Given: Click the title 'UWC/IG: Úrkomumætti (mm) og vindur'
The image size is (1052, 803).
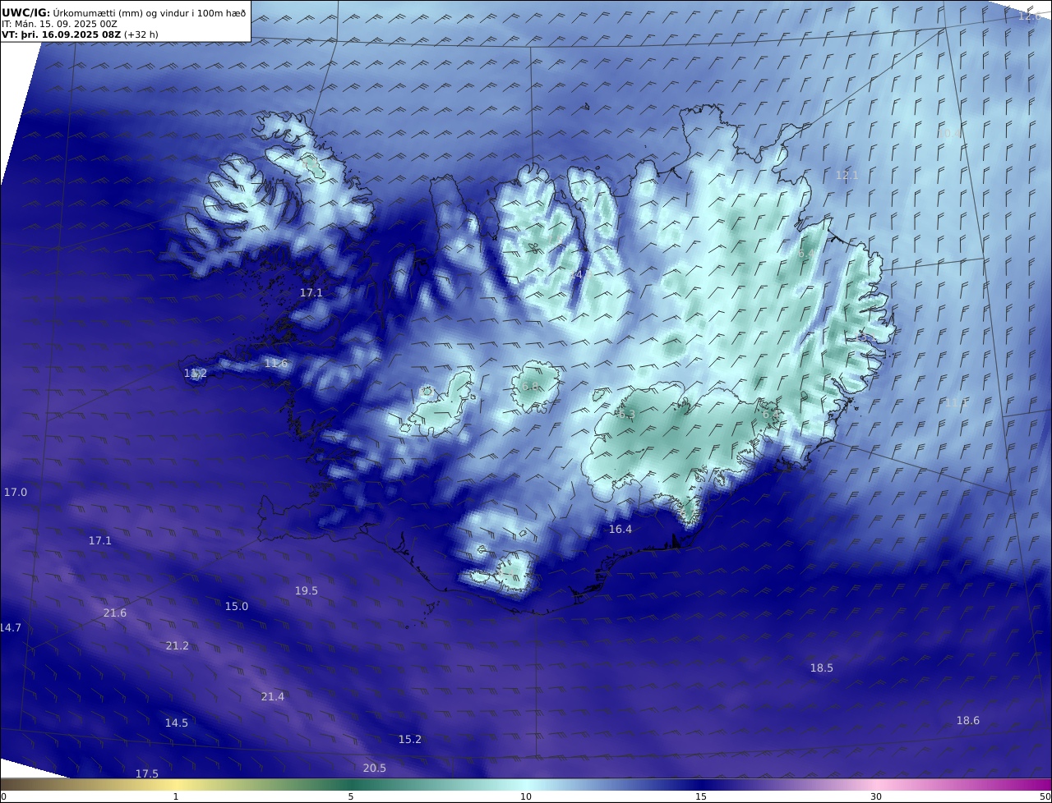Looking at the screenshot, I should (123, 13).
